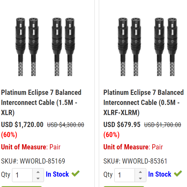The height and width of the screenshot is (187, 187).
Task: Increase quantity for WWORLD-85169 with up arrow
Action: point(38,172)
